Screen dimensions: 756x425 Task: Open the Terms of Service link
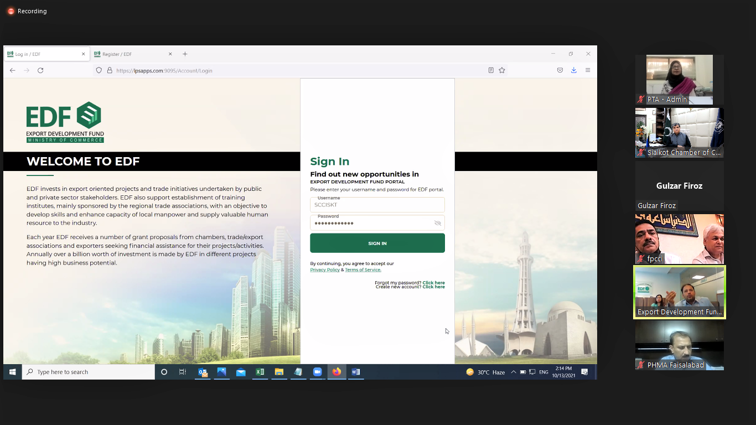[363, 269]
